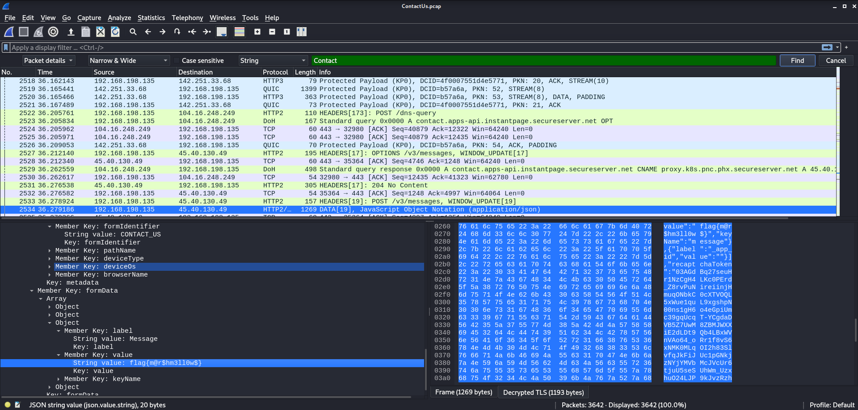Zoom in the main window text
The image size is (858, 410).
click(257, 32)
